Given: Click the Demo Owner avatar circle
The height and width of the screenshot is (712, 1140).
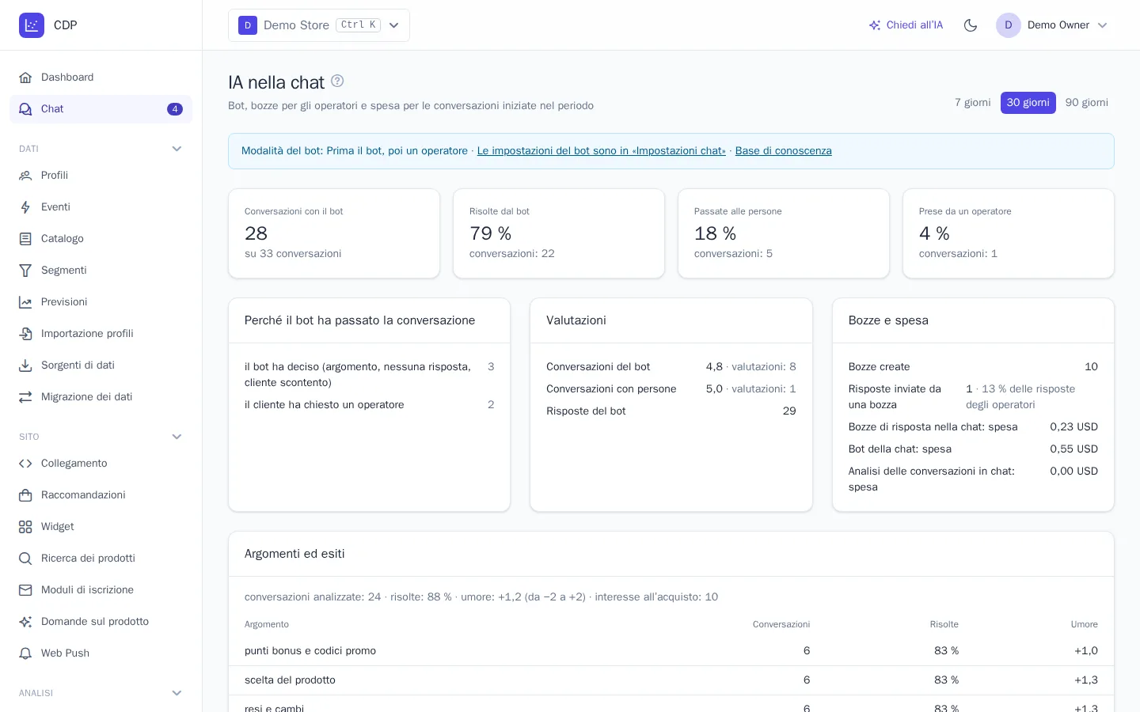Looking at the screenshot, I should [x=1009, y=25].
